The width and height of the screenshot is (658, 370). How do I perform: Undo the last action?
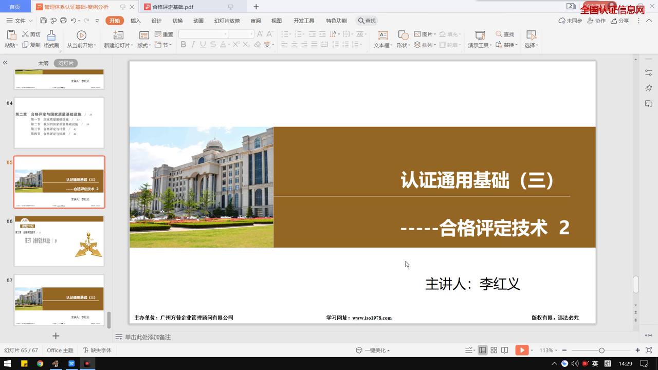tap(74, 21)
